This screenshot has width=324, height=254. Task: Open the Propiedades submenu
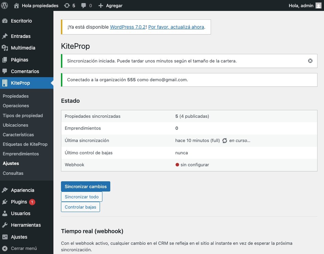point(16,96)
